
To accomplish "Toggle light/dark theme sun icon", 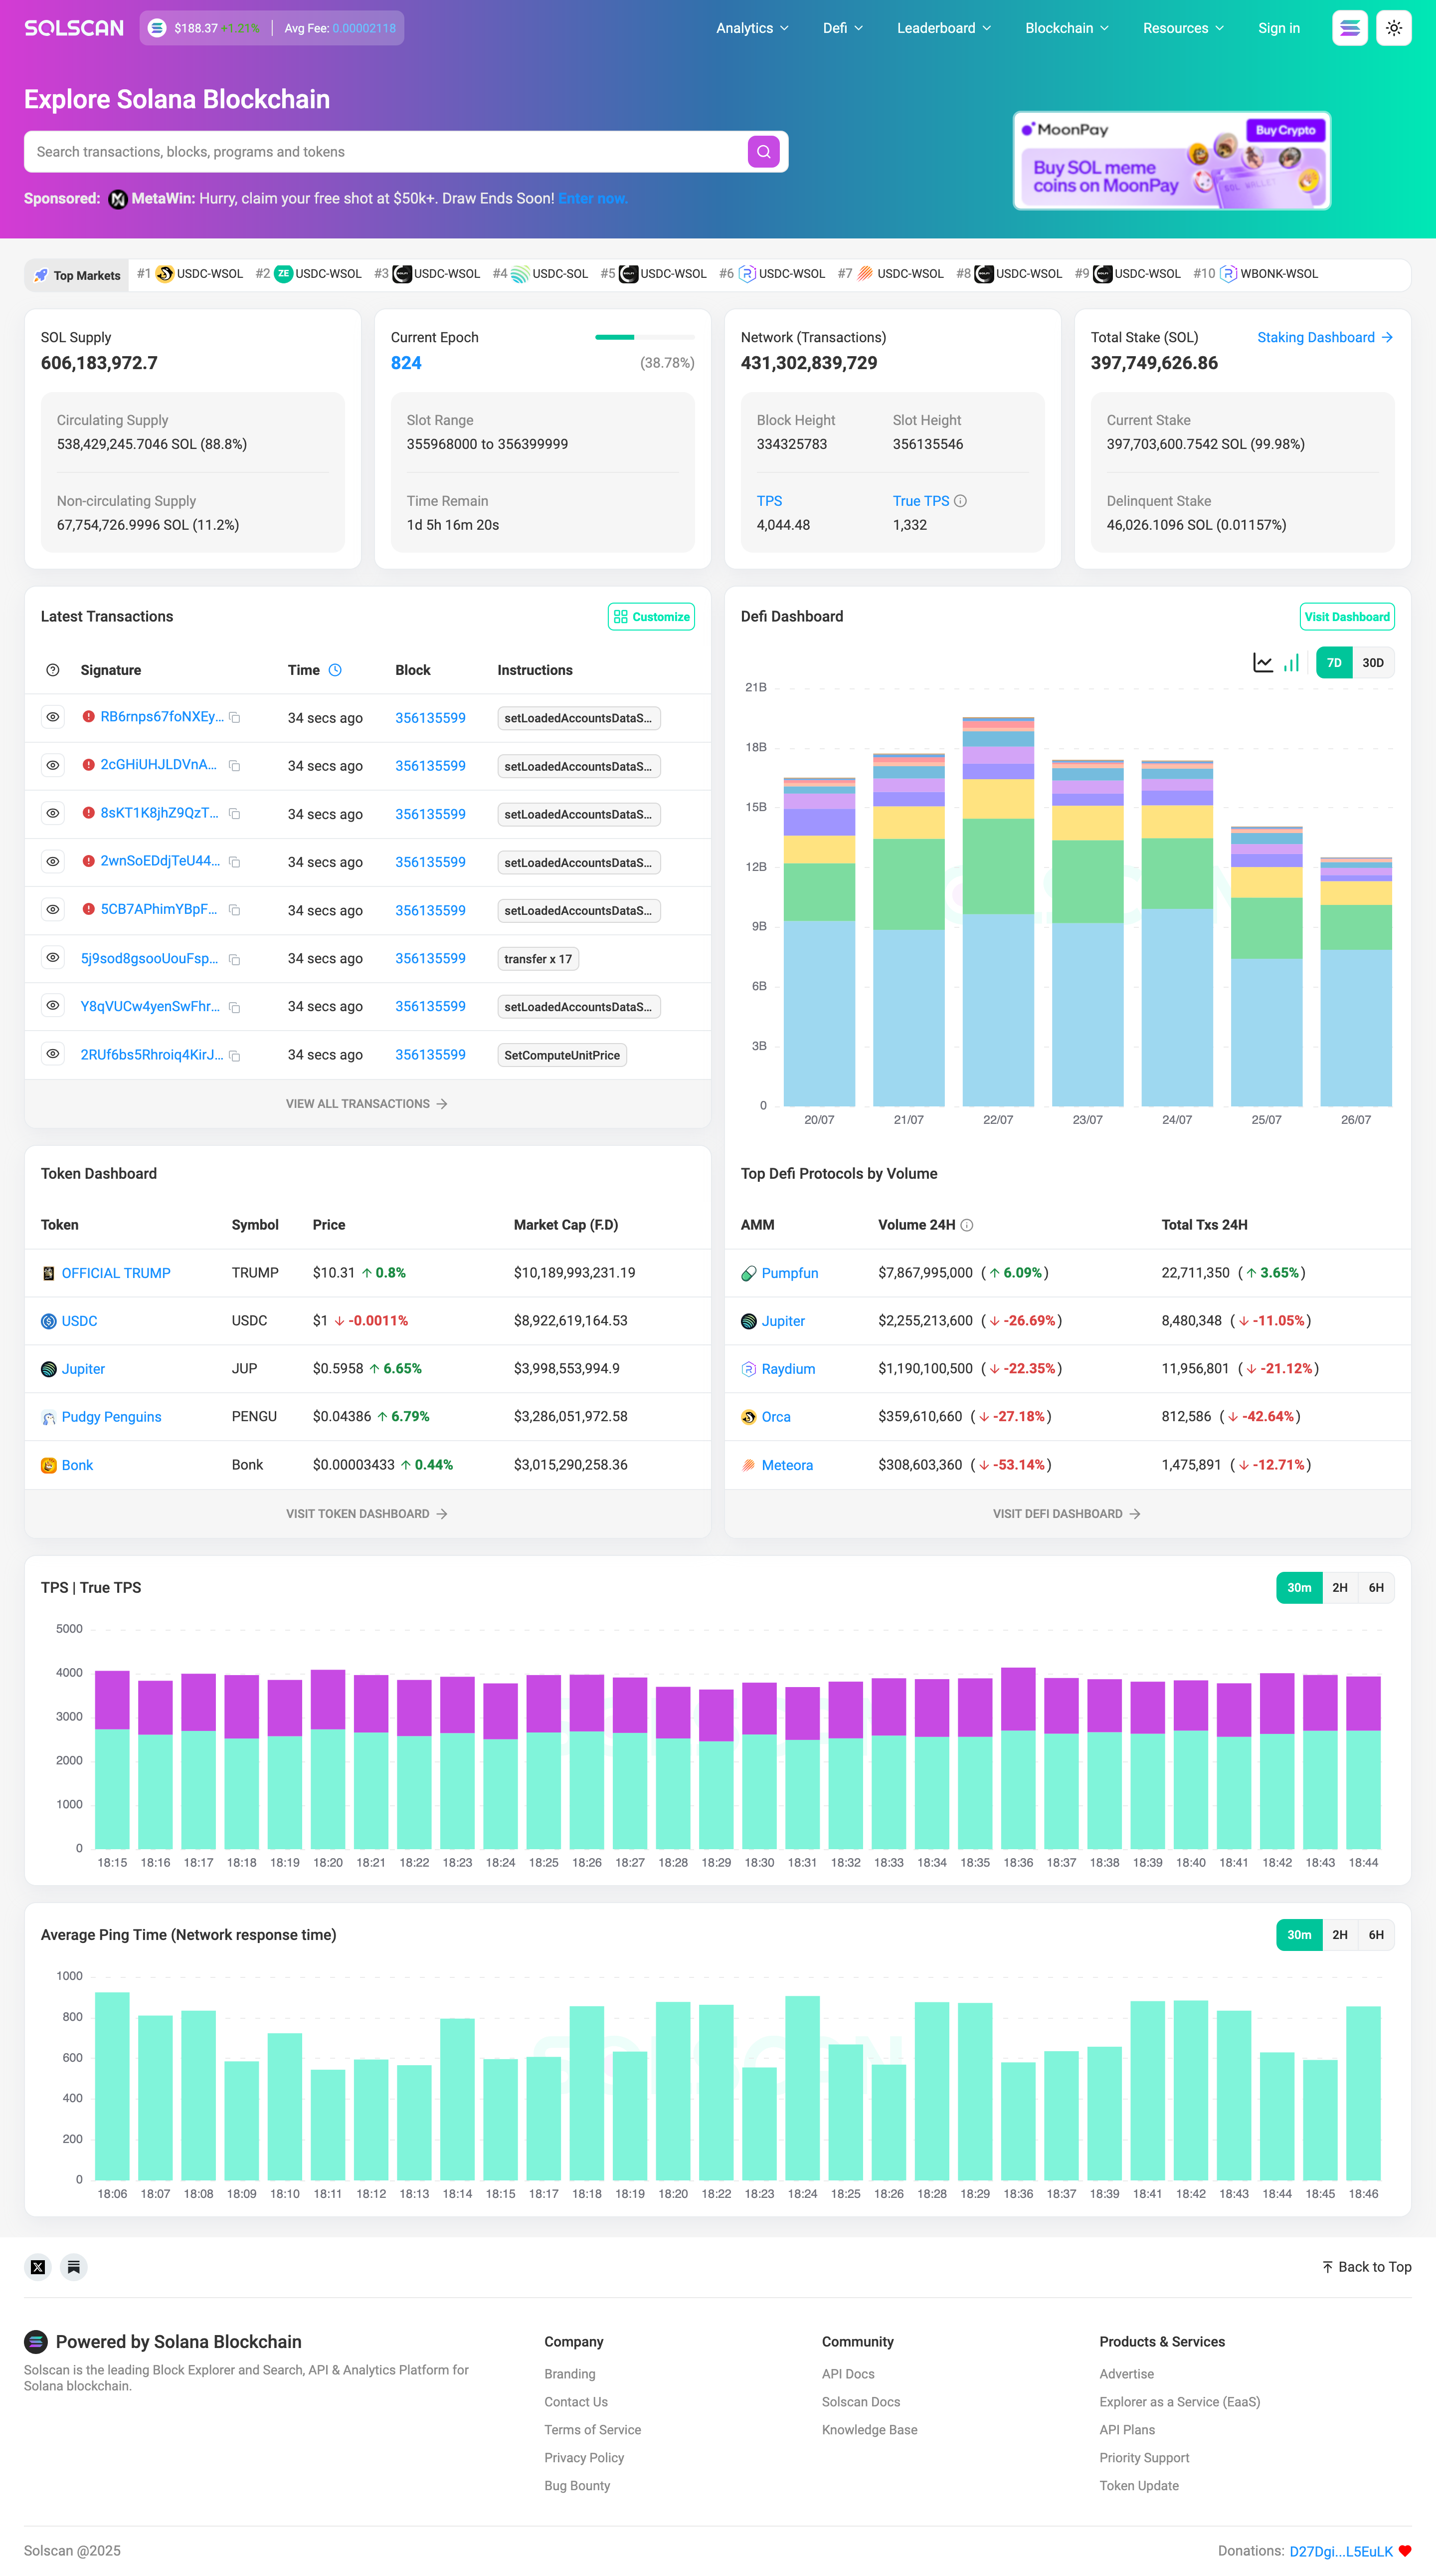I will (1393, 28).
